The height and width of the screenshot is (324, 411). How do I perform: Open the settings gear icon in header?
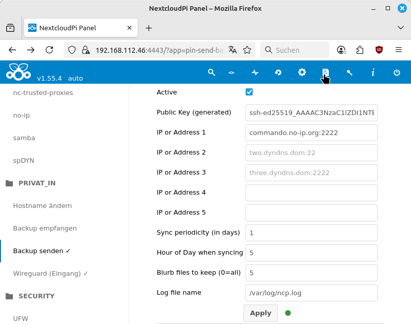click(x=302, y=72)
